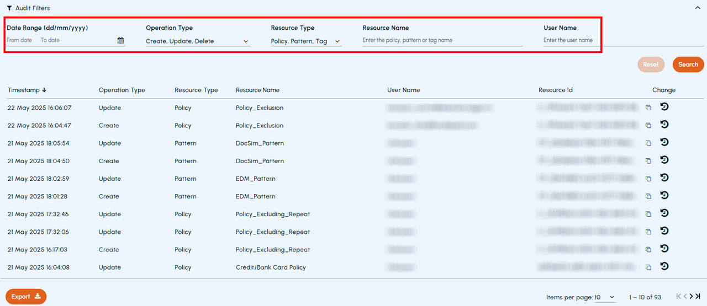Click the calendar icon in Date Range
Screen dimensions: 707x306
120,40
